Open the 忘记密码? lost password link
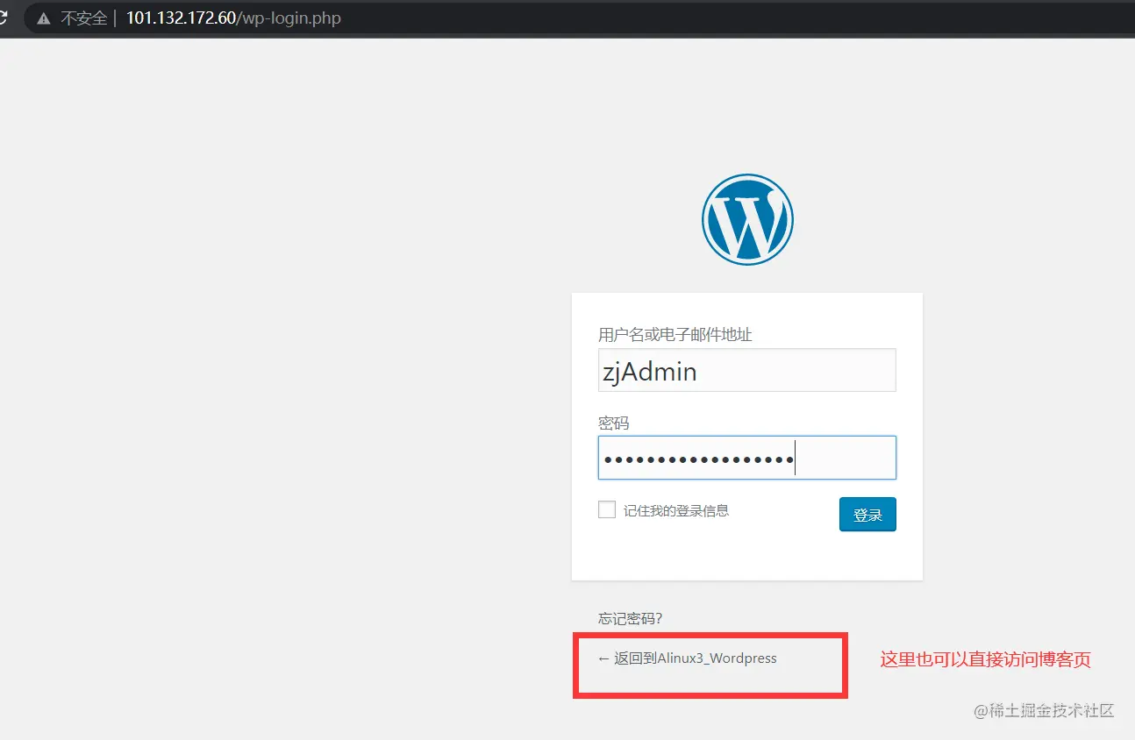1135x740 pixels. tap(630, 618)
